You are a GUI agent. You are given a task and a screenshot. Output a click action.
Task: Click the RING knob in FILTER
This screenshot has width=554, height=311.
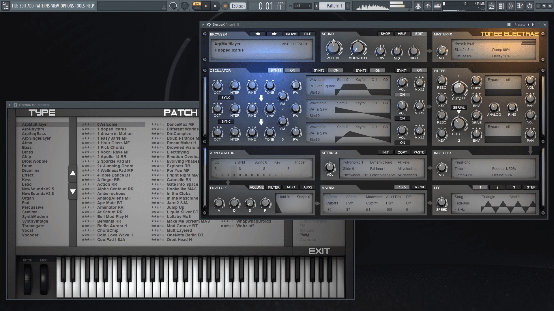pyautogui.click(x=512, y=107)
